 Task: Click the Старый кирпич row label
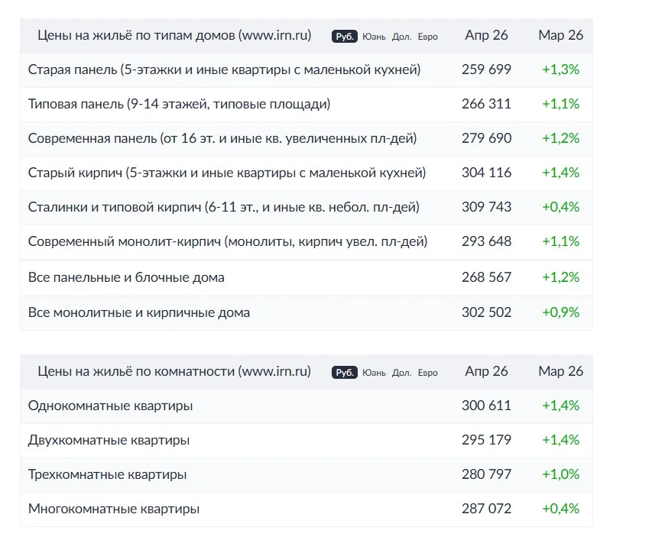[227, 173]
